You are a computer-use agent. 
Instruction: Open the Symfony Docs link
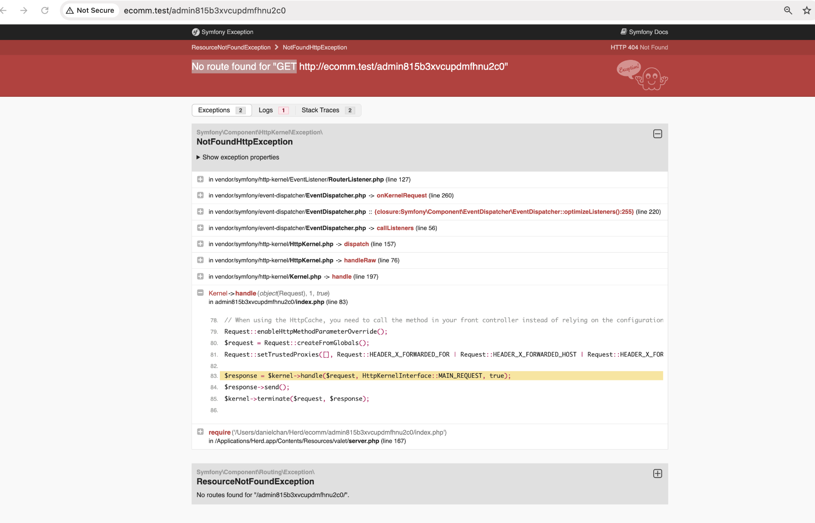tap(648, 32)
